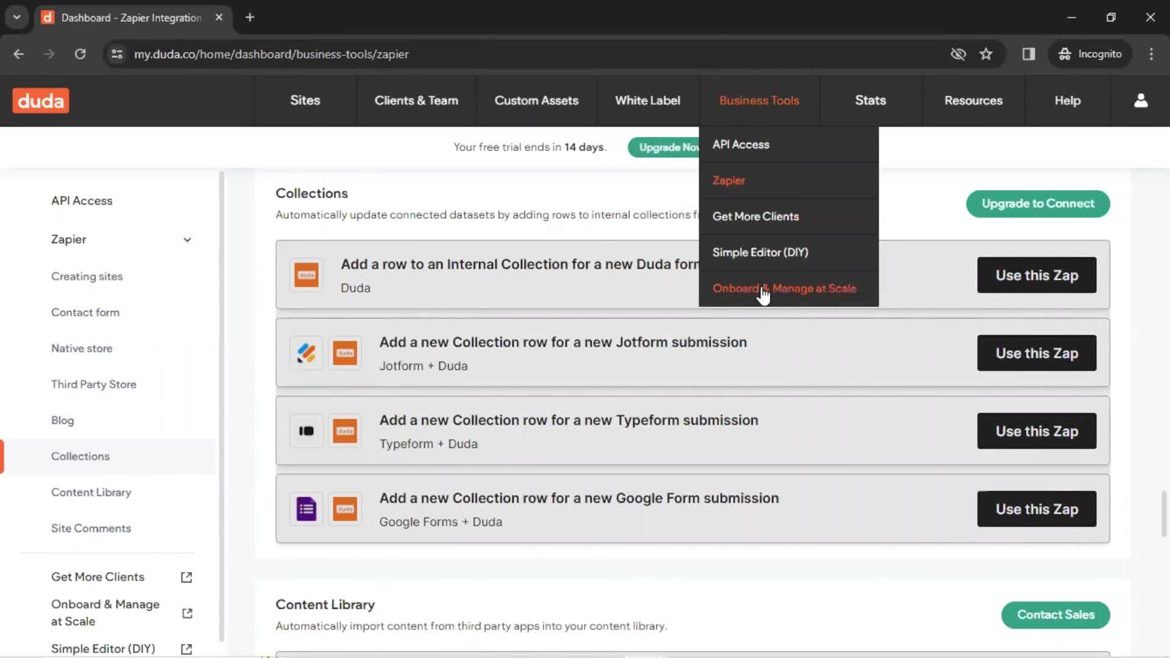The height and width of the screenshot is (658, 1170).
Task: Go to Contact form in sidebar
Action: point(85,313)
